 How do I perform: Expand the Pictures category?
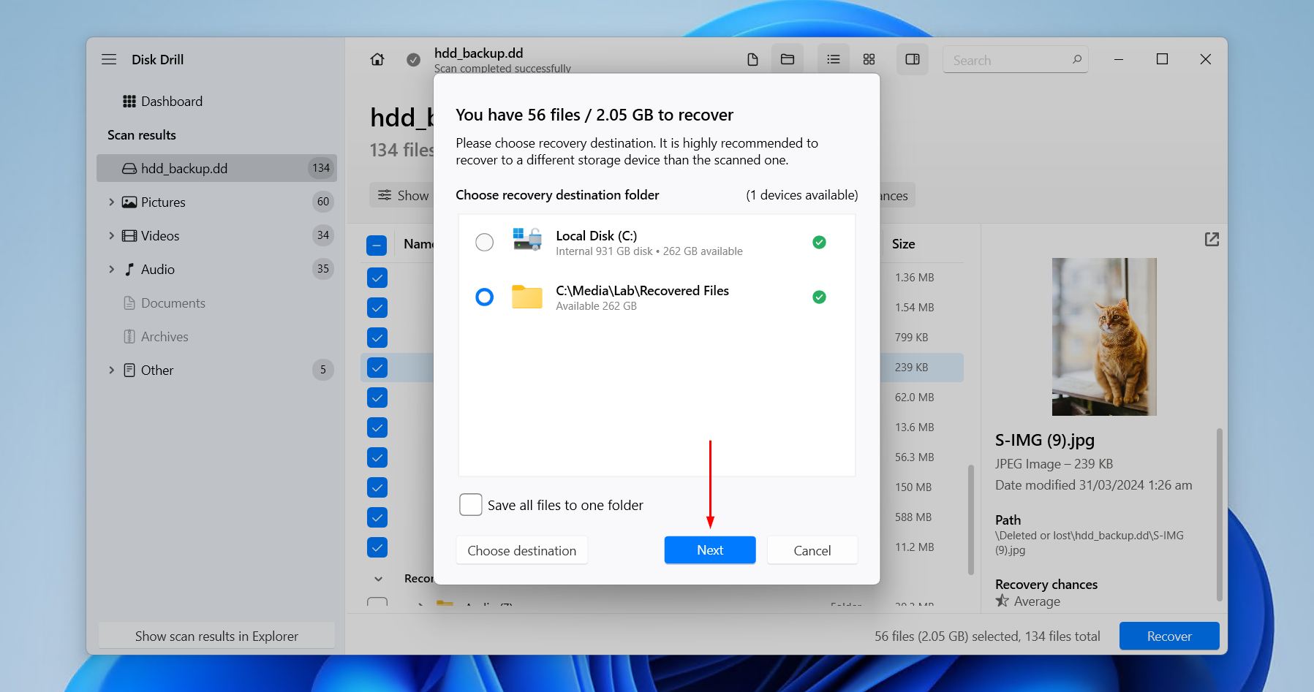pyautogui.click(x=111, y=202)
